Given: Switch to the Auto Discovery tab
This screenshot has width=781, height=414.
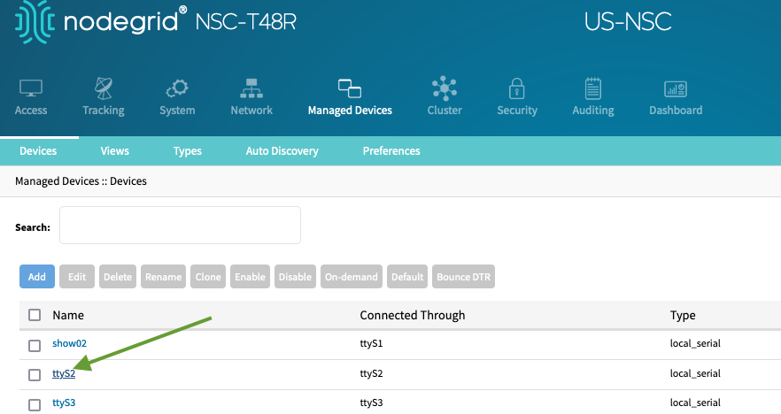Looking at the screenshot, I should [282, 150].
